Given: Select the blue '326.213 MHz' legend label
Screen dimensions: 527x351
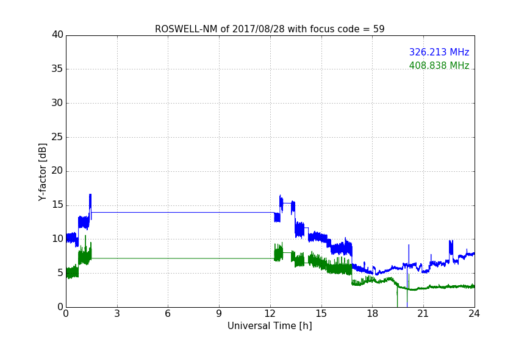Looking at the screenshot, I should click(x=439, y=52).
